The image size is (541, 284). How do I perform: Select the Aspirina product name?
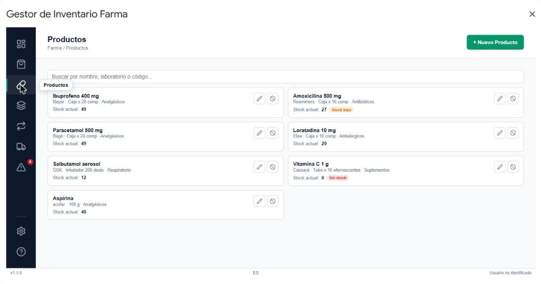click(x=63, y=199)
